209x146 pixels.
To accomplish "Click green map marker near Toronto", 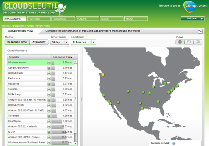I will click(x=165, y=83).
